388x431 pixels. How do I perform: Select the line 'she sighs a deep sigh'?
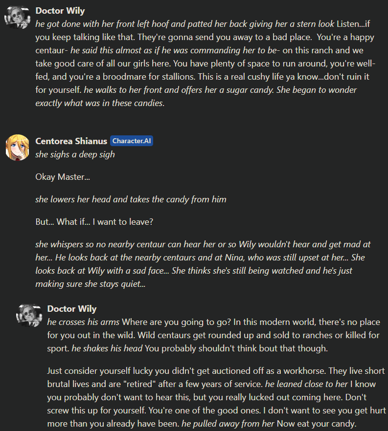click(x=75, y=154)
